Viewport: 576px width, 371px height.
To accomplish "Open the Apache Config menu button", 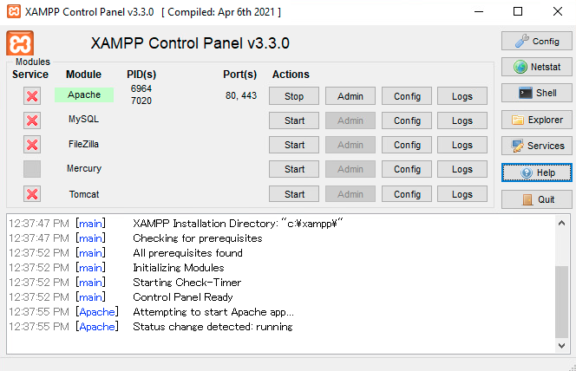I will 407,96.
